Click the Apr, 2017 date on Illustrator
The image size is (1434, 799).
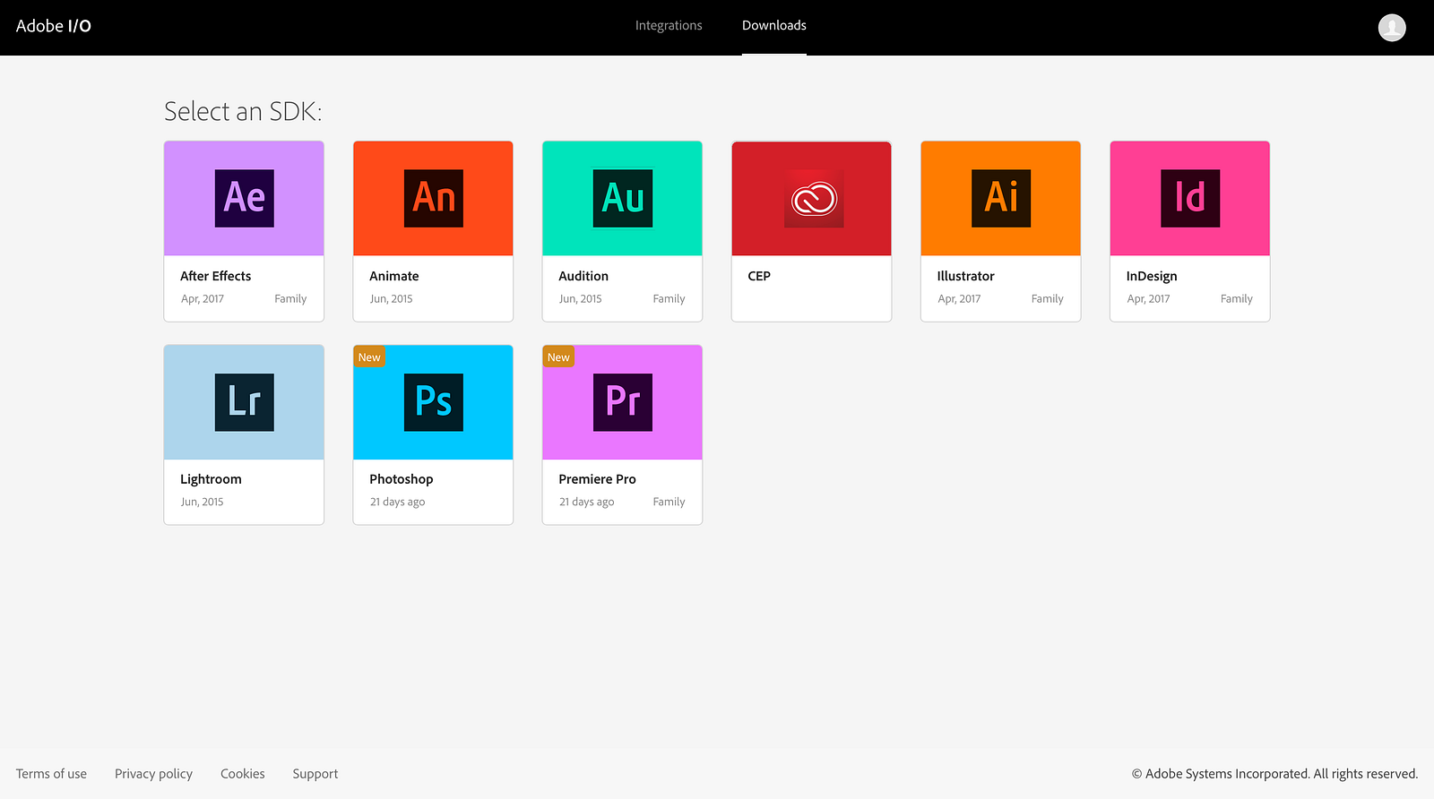click(x=959, y=299)
